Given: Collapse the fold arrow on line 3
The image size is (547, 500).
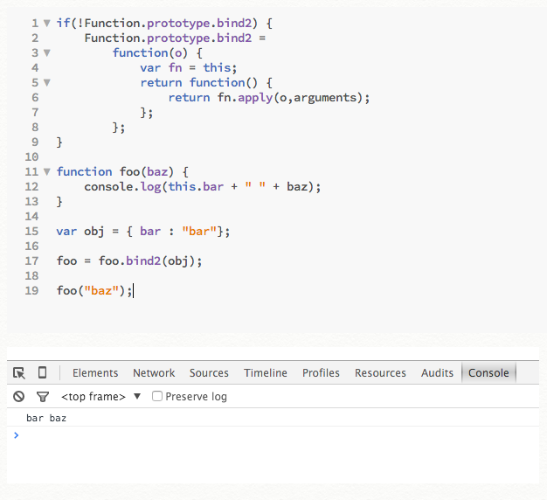Looking at the screenshot, I should (46, 53).
